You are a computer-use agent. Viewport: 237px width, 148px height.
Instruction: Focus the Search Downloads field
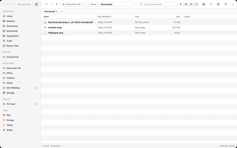[157, 4]
